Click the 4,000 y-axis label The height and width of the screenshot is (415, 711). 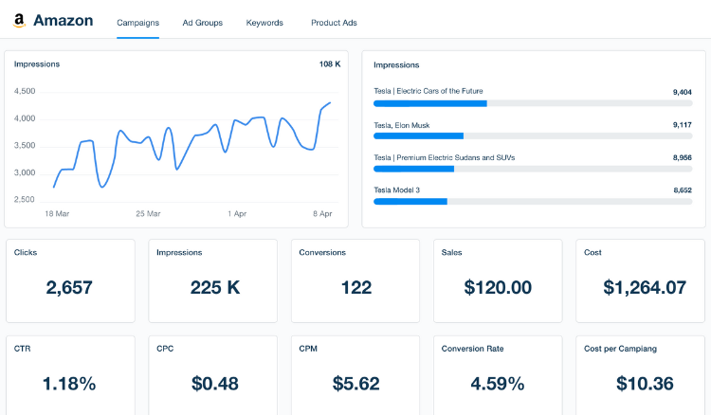(x=25, y=118)
